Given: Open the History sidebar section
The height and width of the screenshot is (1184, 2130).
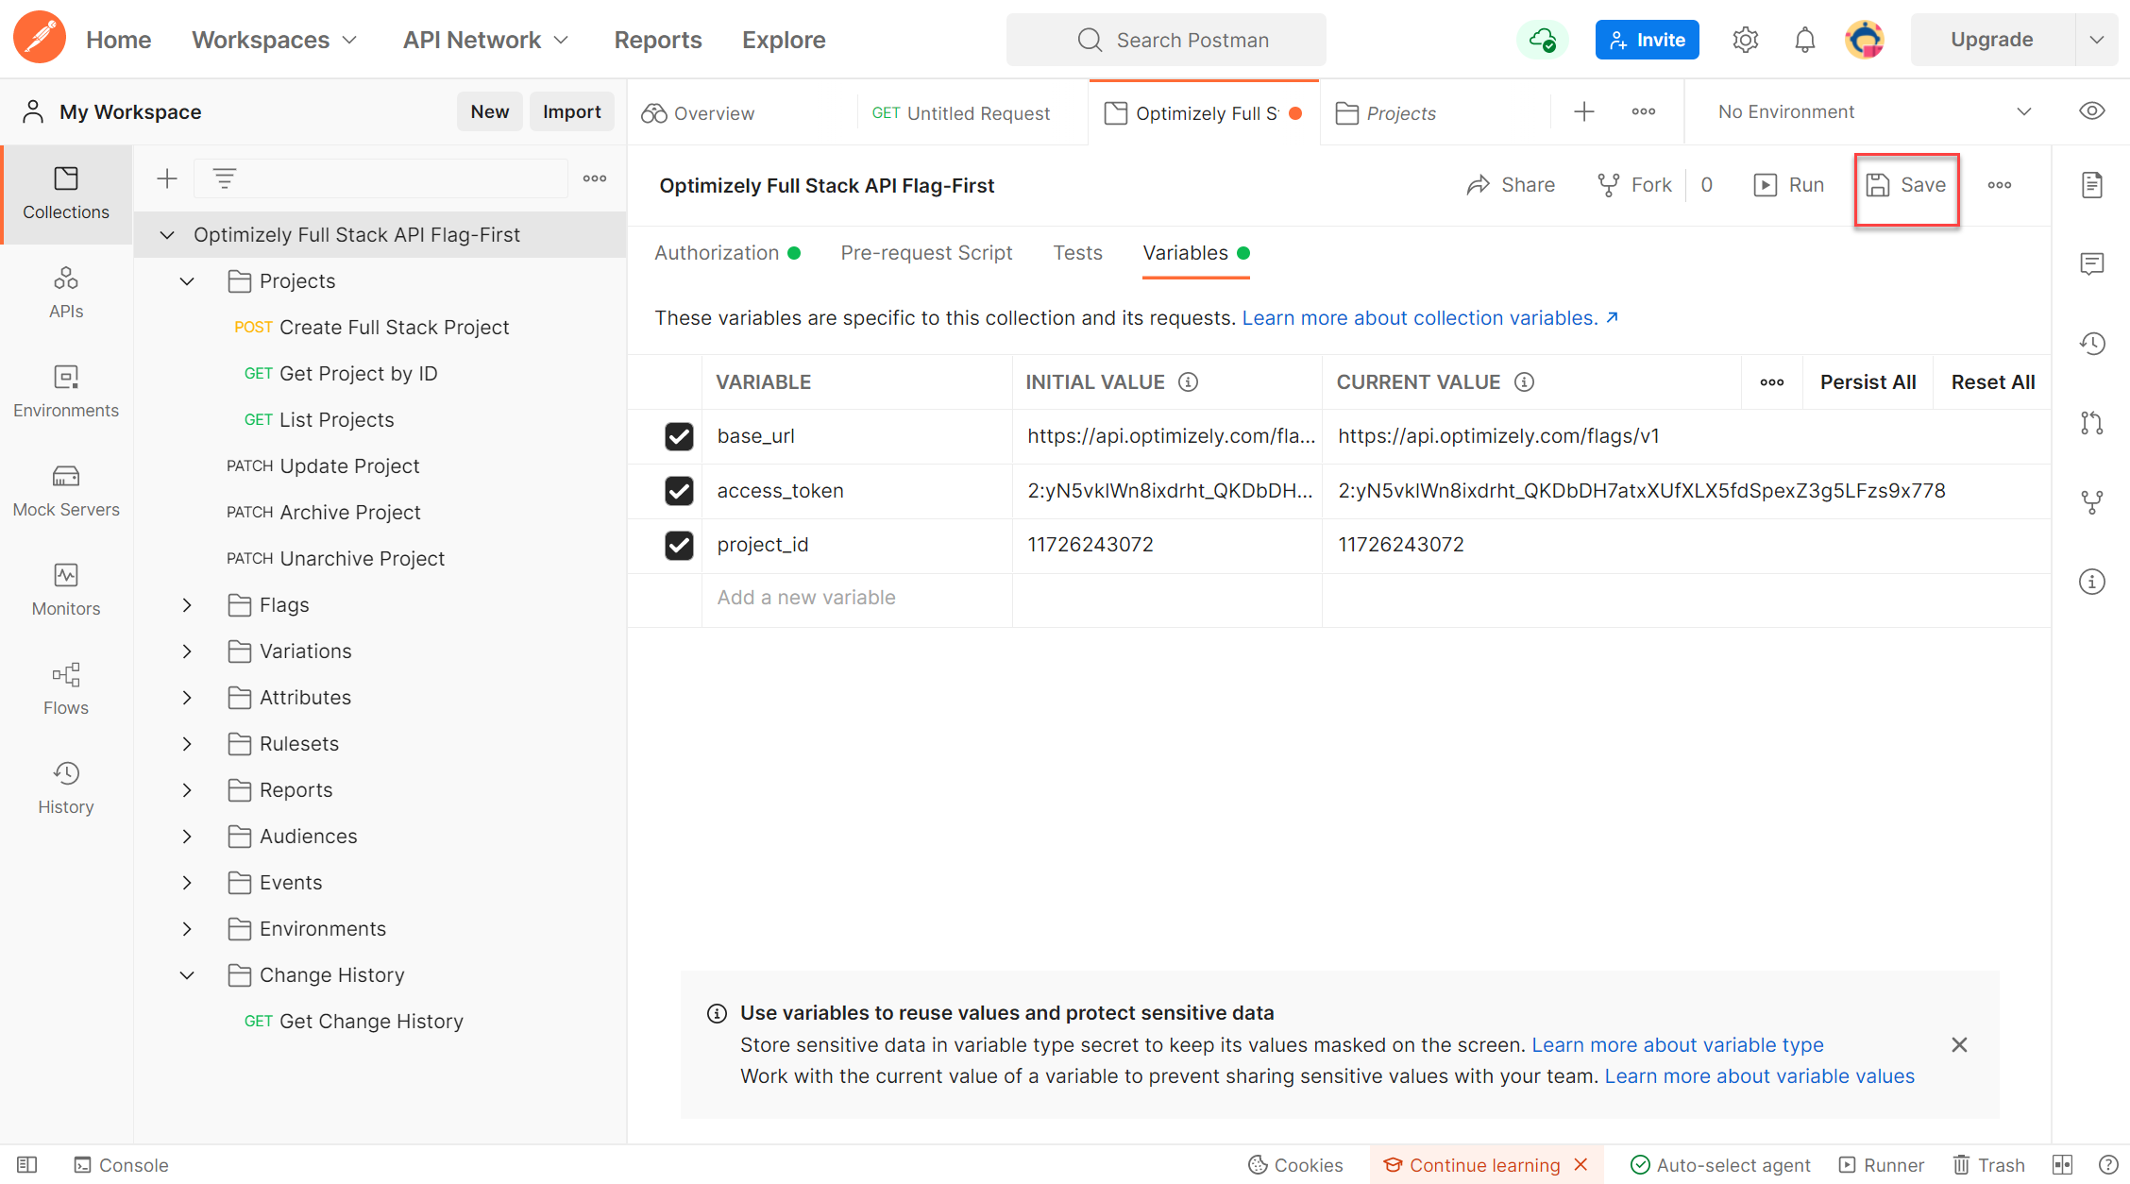Looking at the screenshot, I should [66, 788].
